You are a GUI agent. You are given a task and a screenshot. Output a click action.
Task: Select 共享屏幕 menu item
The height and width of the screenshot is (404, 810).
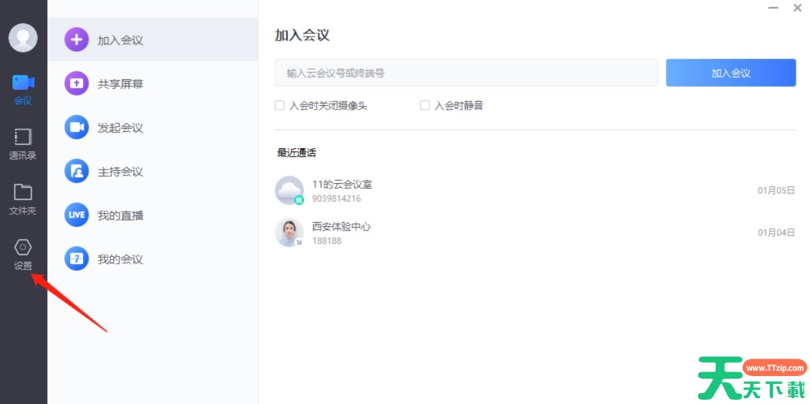tap(153, 84)
